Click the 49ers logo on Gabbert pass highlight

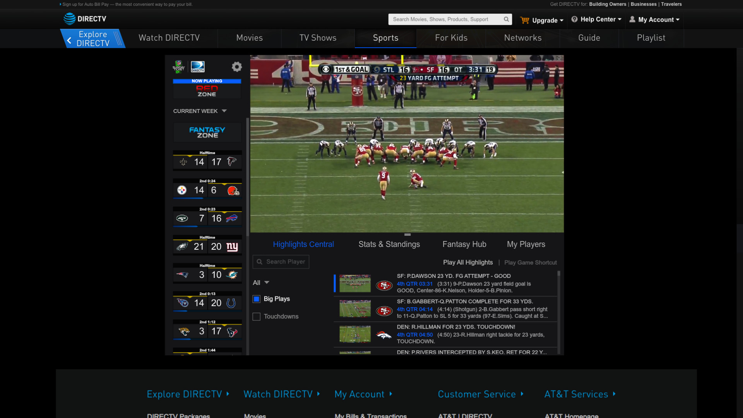click(x=384, y=311)
